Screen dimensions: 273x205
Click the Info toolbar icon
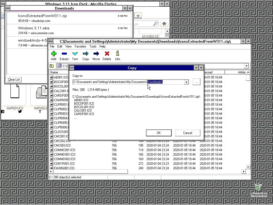coord(118,53)
